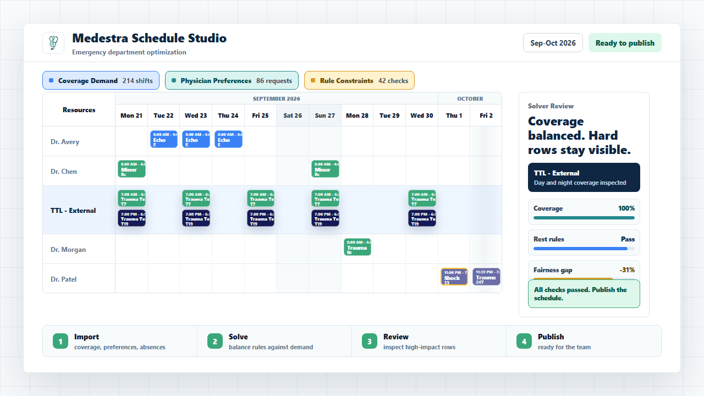
Task: Click the TTL - External solver review card
Action: click(x=584, y=177)
